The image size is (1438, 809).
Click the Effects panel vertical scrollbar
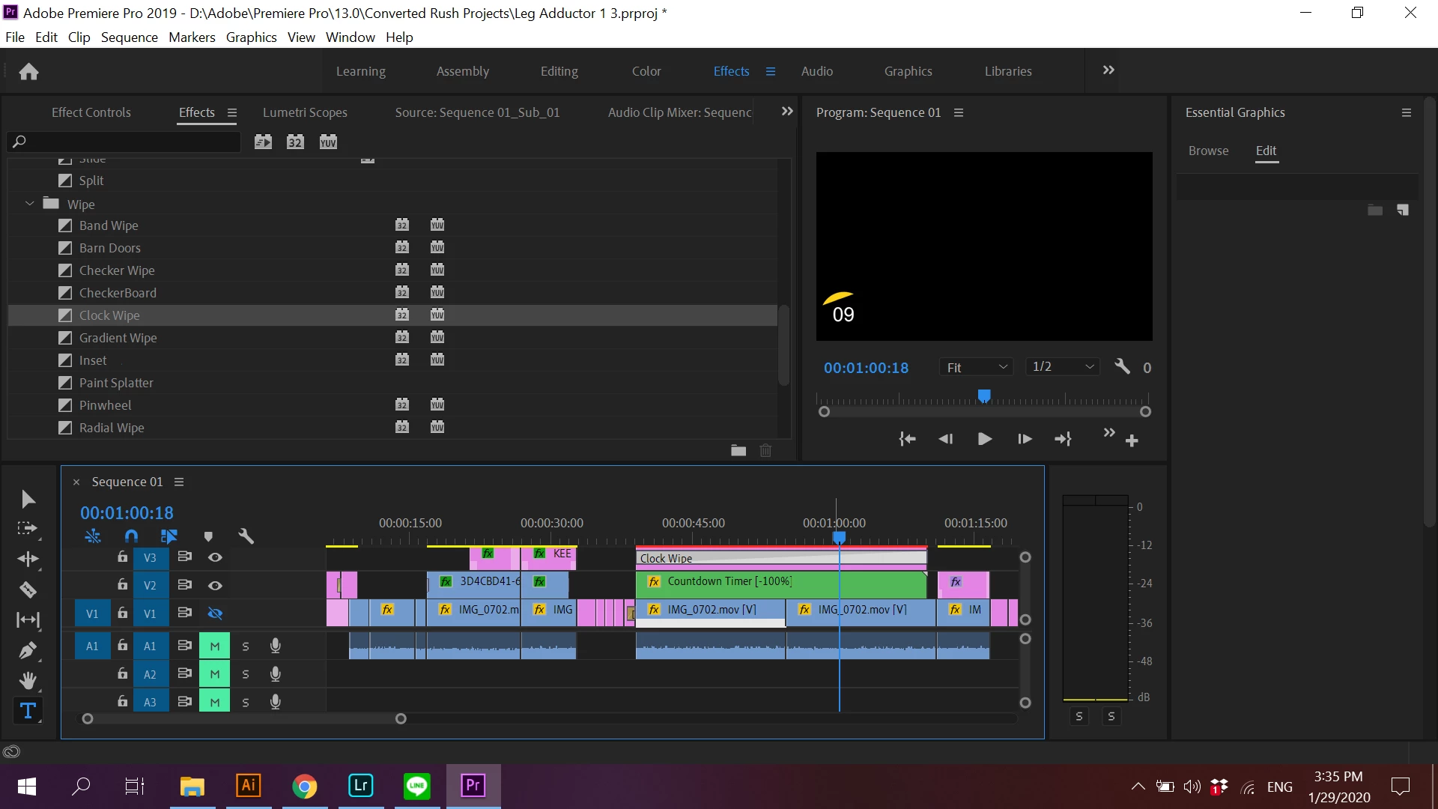pos(783,345)
